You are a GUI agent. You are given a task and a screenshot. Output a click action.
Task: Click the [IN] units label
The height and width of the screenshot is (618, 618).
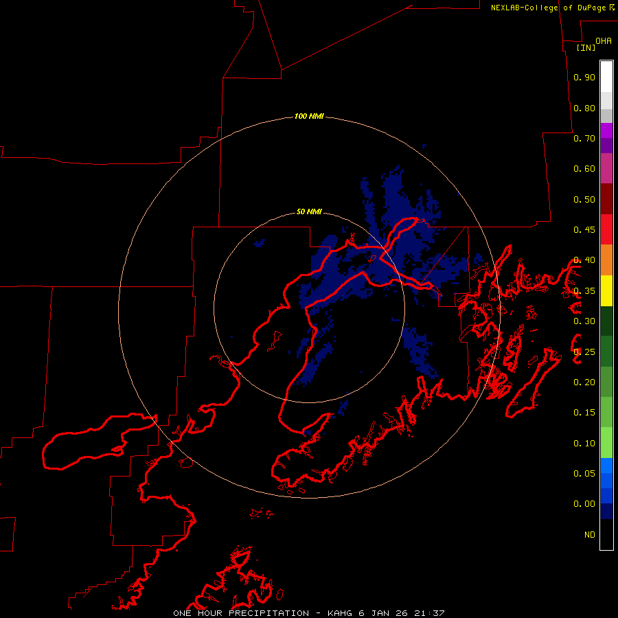click(x=586, y=47)
